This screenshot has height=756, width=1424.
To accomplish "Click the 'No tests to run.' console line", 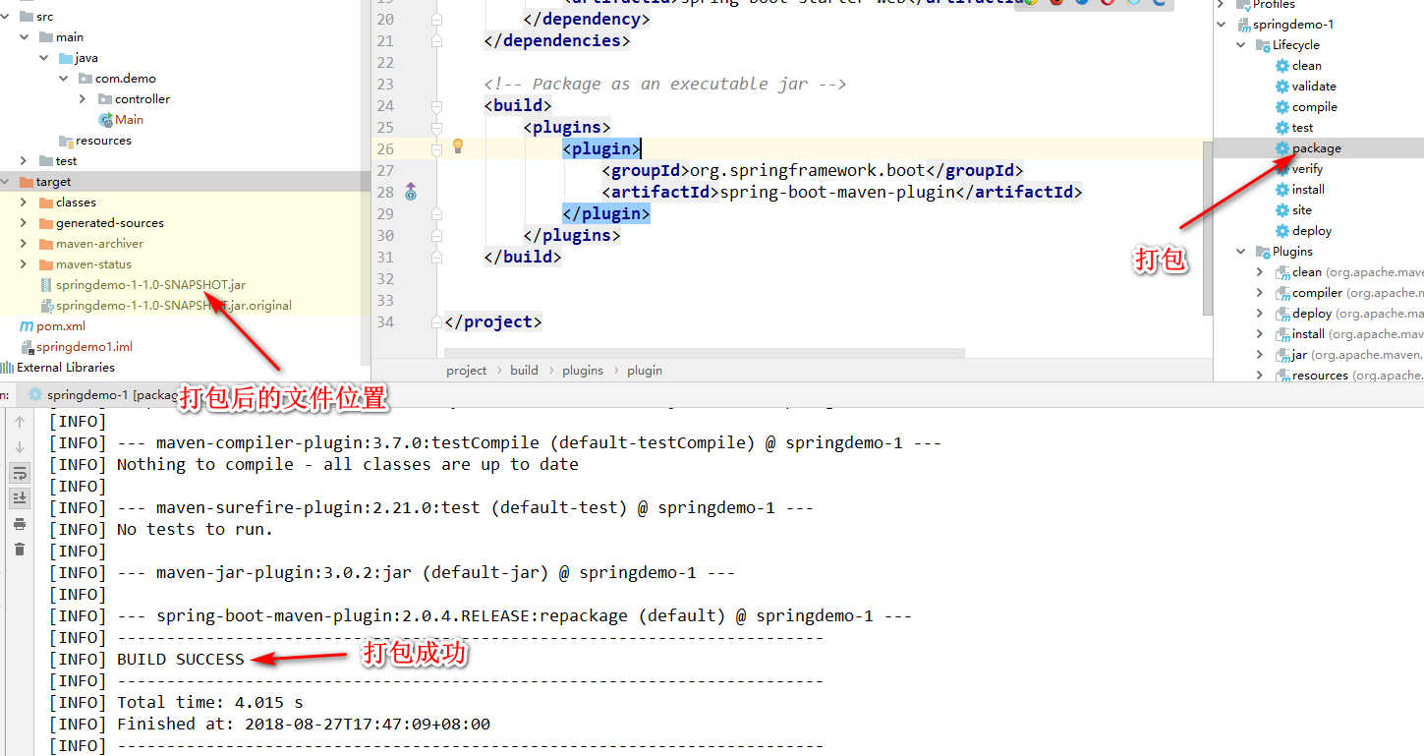I will coord(195,529).
